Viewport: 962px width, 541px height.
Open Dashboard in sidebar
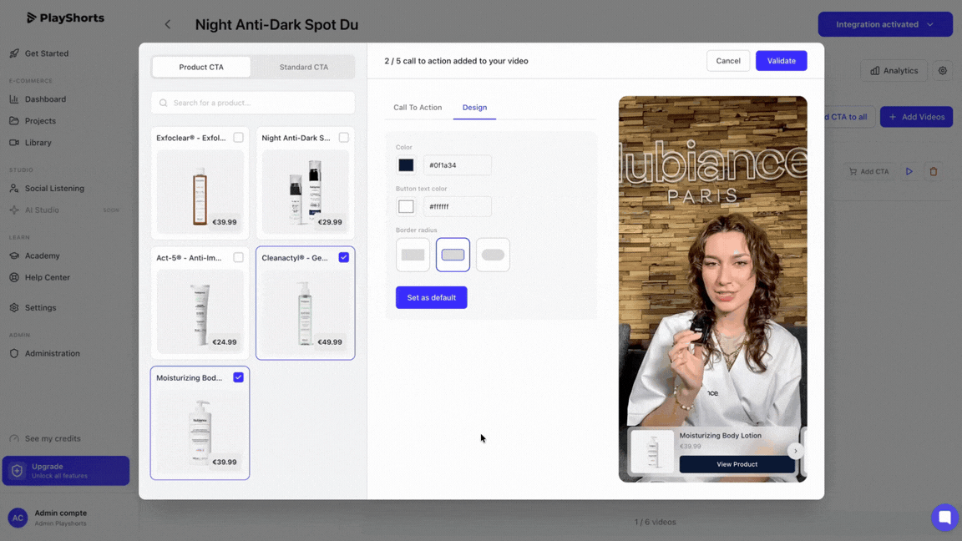(45, 99)
